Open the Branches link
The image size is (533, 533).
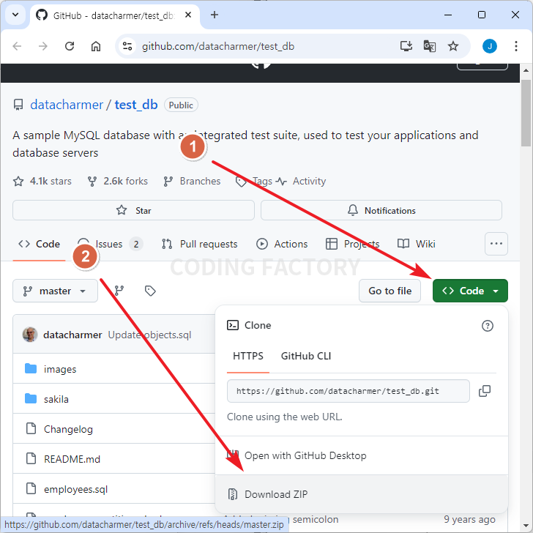point(192,181)
